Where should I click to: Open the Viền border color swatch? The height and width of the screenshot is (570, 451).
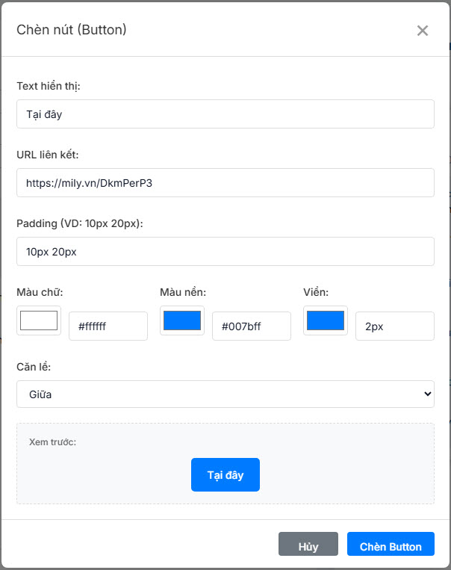(326, 320)
